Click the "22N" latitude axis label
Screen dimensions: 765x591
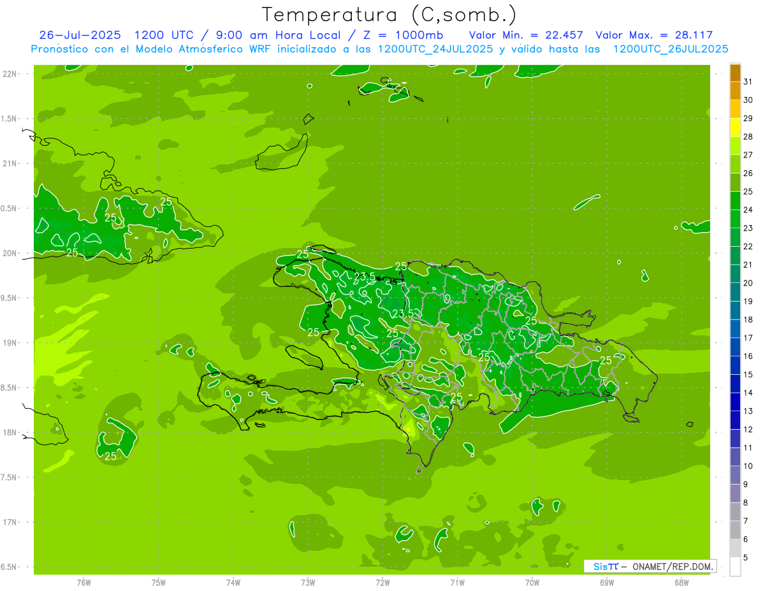click(10, 74)
